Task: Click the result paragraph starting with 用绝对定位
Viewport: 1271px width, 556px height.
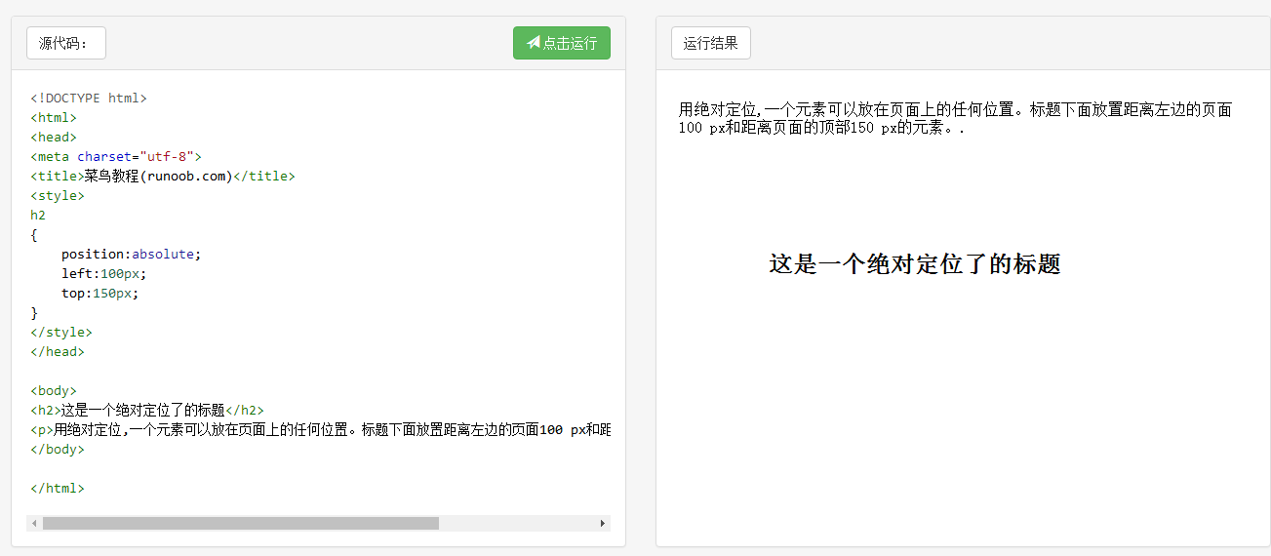Action: (x=955, y=118)
